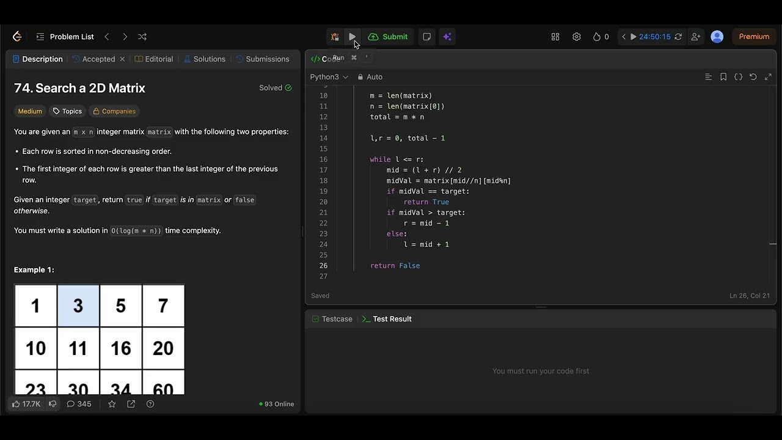Run the code with the play icon
The width and height of the screenshot is (782, 440).
[353, 37]
